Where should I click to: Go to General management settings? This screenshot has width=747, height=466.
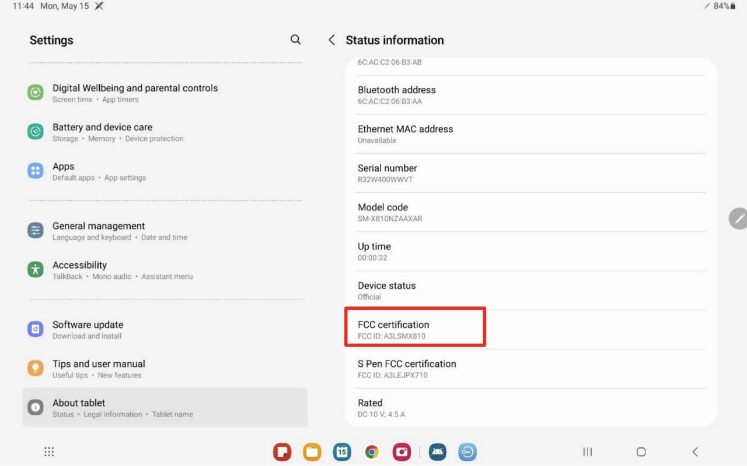pos(99,231)
